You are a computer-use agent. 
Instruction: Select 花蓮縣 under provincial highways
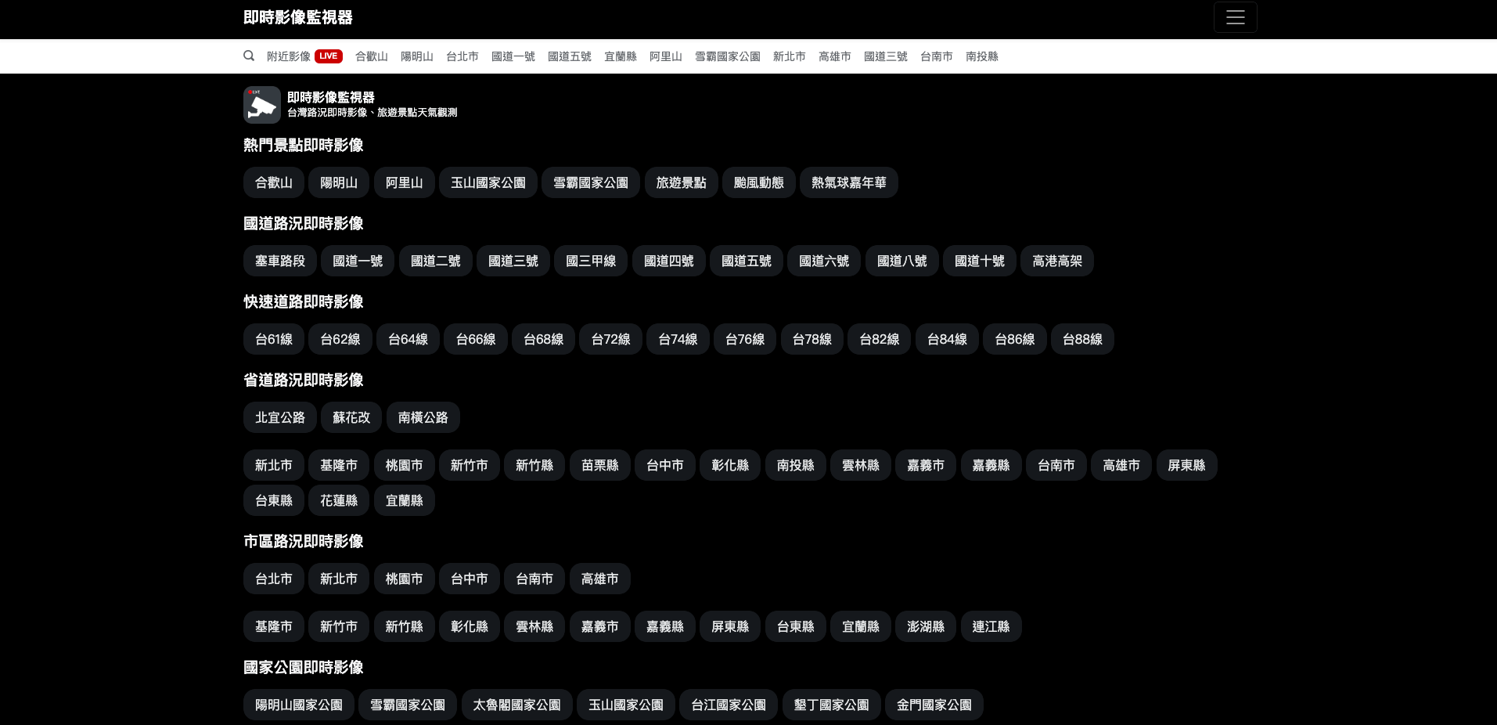tap(338, 500)
